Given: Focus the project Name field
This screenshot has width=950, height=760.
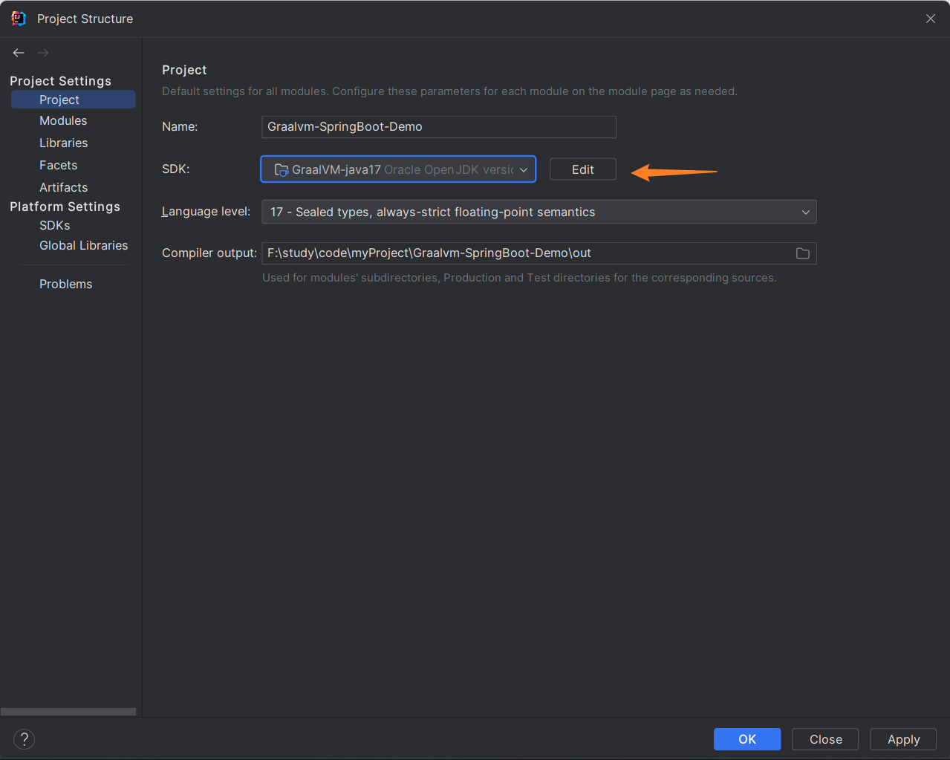Looking at the screenshot, I should (x=439, y=127).
